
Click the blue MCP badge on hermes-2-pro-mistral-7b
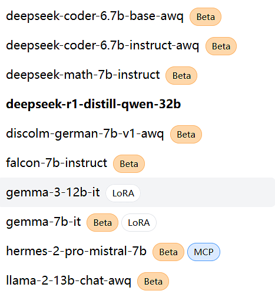pos(204,252)
